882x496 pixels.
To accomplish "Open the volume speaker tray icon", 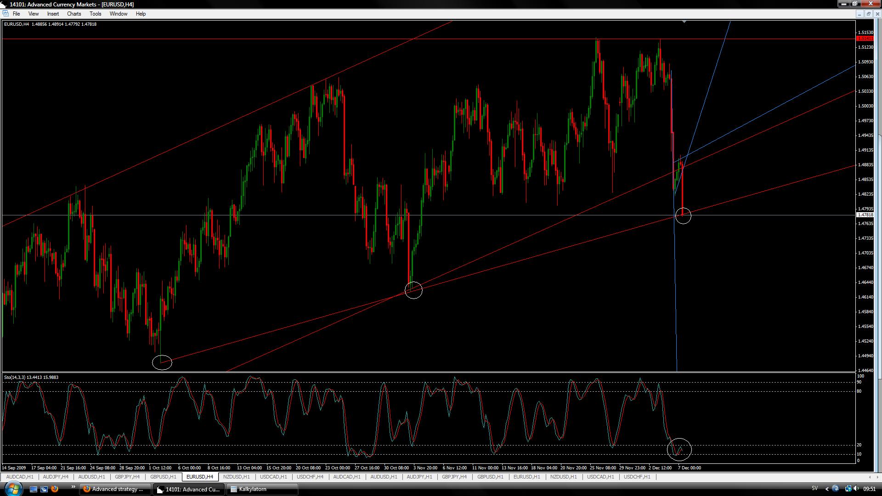I will pyautogui.click(x=856, y=489).
